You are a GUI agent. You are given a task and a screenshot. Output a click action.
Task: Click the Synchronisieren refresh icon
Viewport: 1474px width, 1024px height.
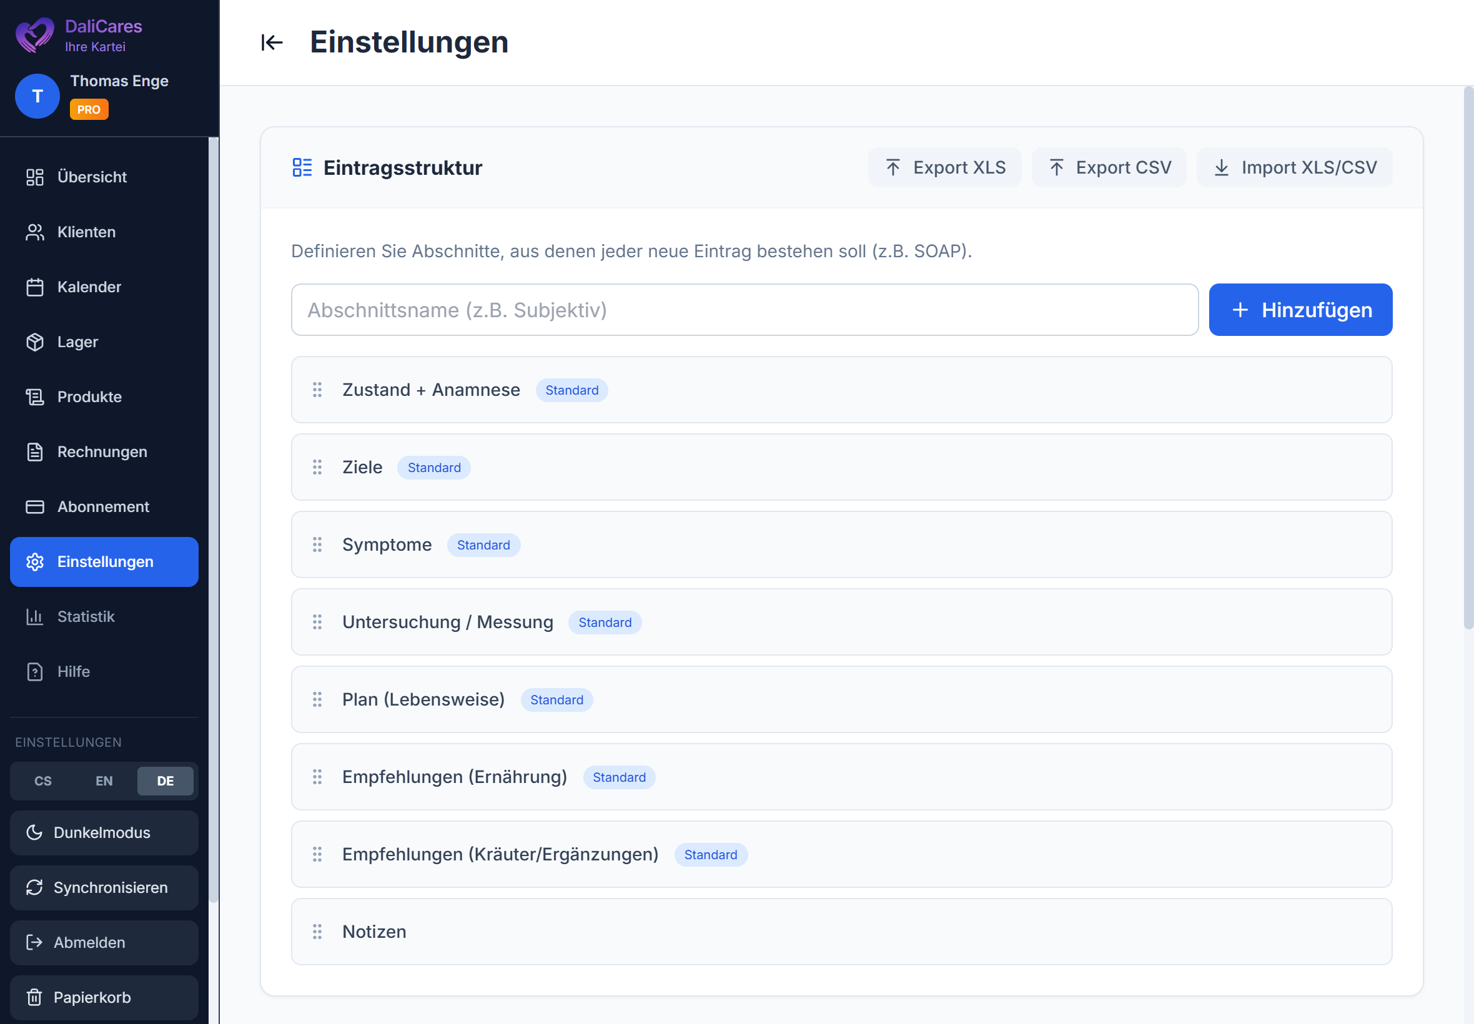[34, 887]
